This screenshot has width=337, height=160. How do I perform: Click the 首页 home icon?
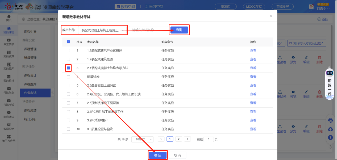(9, 18)
